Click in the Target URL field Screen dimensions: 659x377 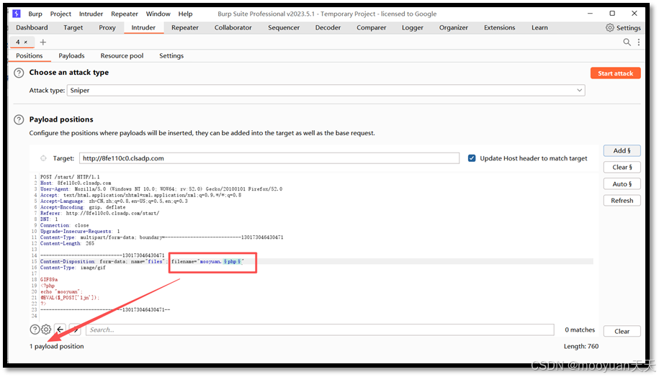(x=269, y=158)
